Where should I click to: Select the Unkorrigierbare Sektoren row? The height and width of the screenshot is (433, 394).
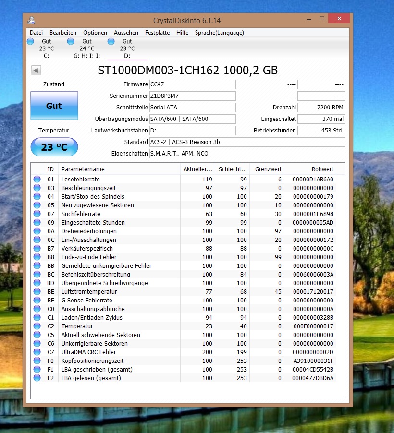184,344
